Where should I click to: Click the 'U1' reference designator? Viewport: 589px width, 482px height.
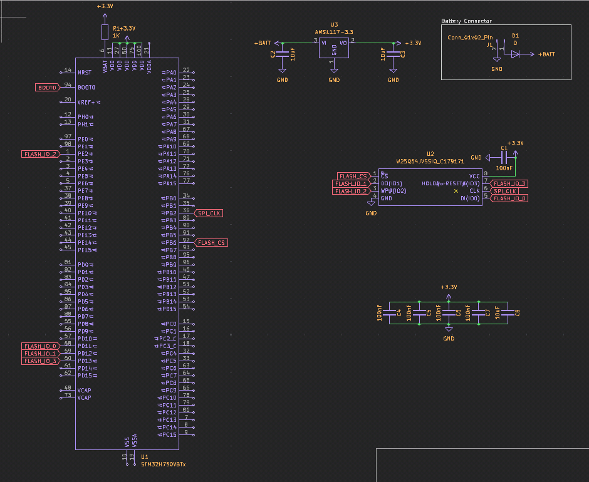click(145, 457)
